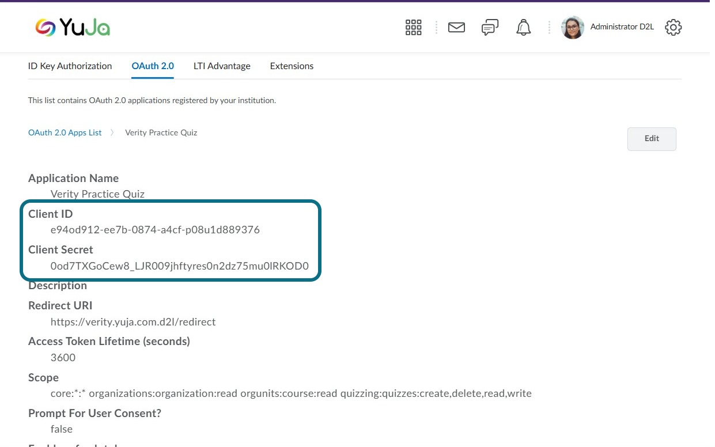Click the YuJa logo
This screenshot has height=447, width=715.
(73, 27)
